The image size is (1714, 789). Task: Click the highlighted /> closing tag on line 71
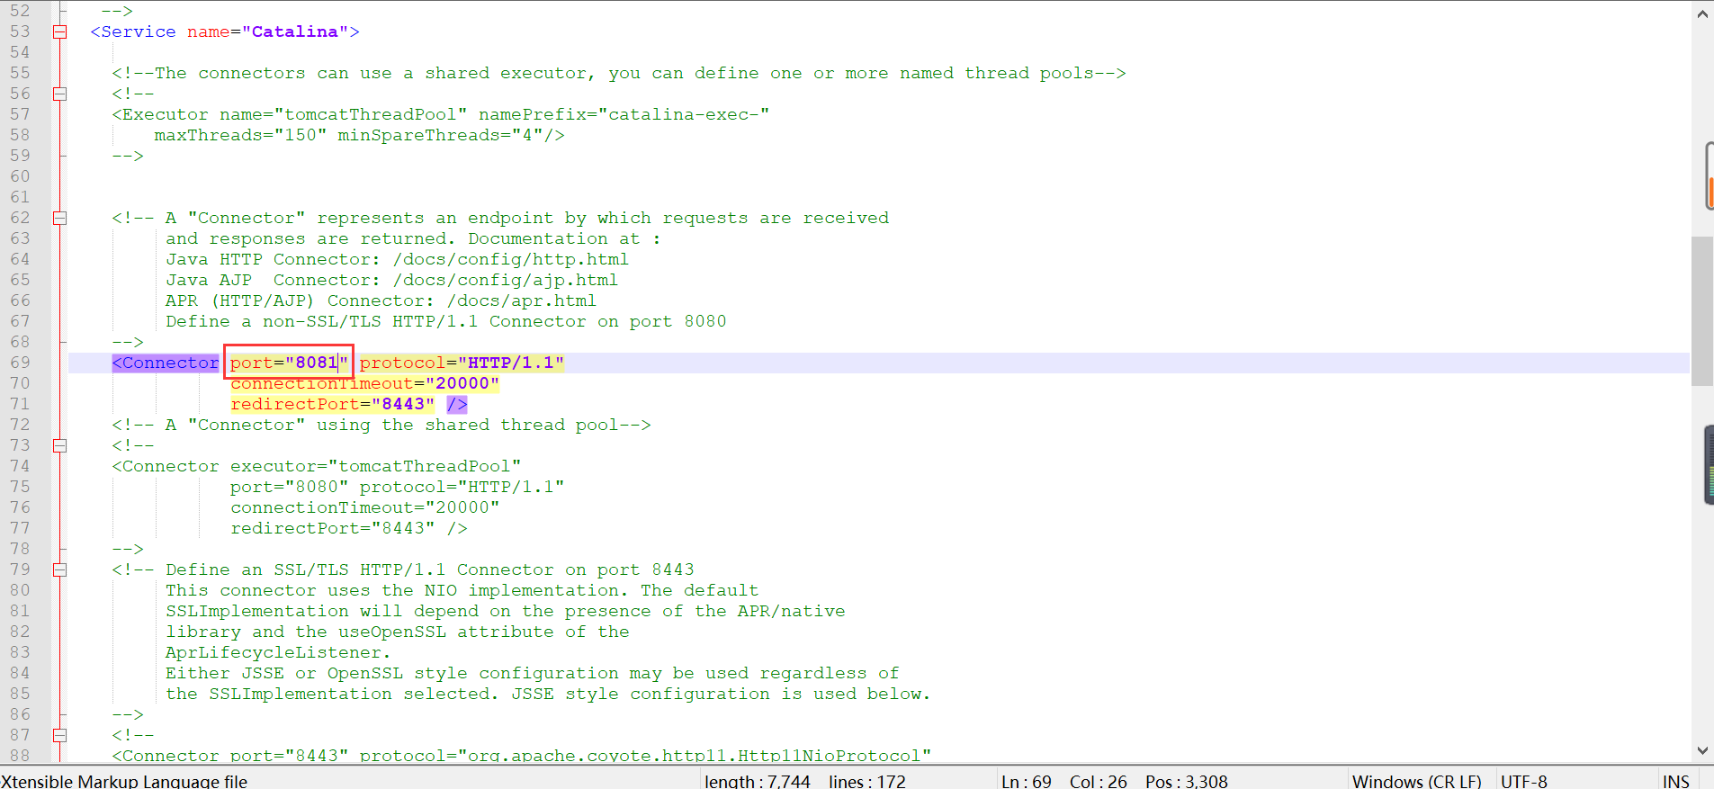(x=457, y=404)
